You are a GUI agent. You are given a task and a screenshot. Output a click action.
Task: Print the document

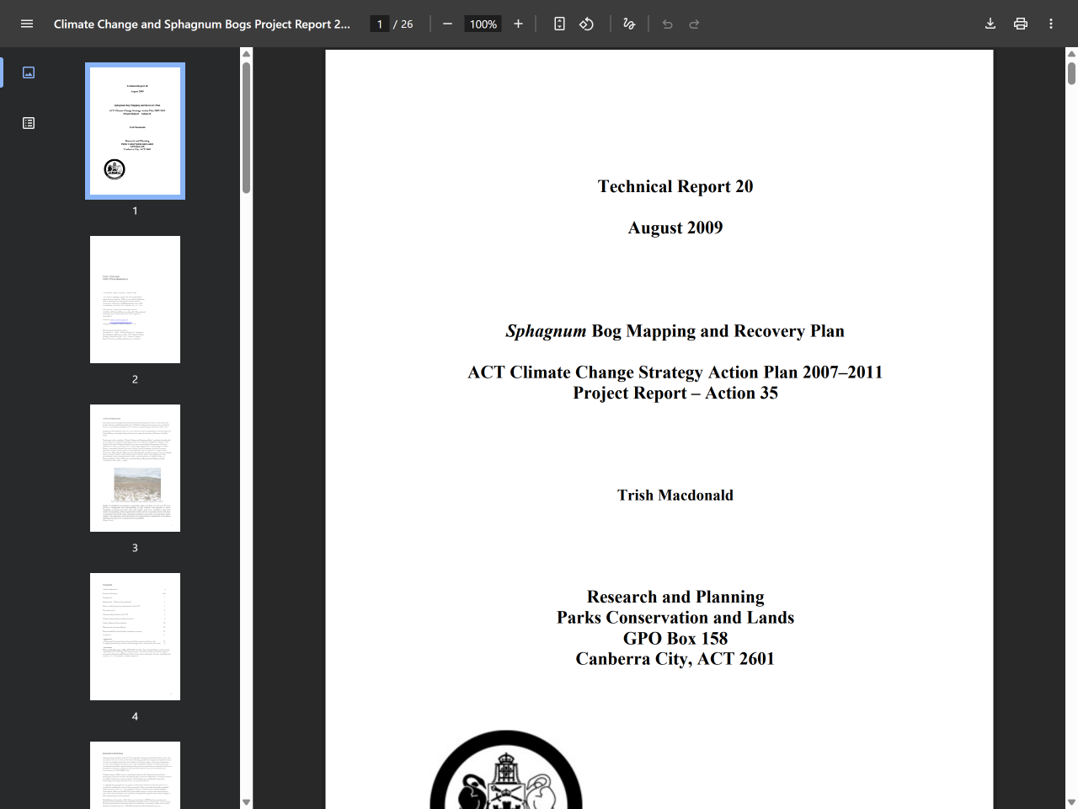coord(1021,24)
